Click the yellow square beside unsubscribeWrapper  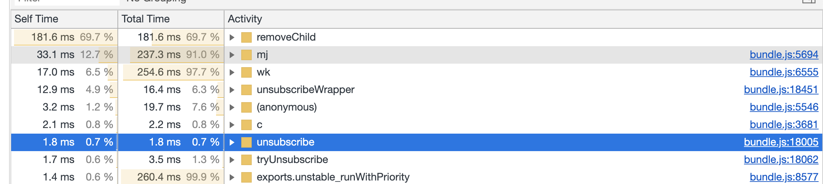click(x=246, y=90)
